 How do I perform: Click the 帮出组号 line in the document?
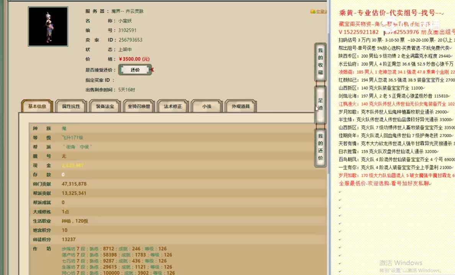coord(395,48)
